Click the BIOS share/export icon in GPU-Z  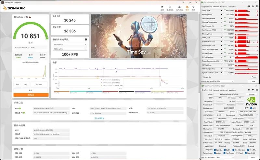tap(247, 108)
